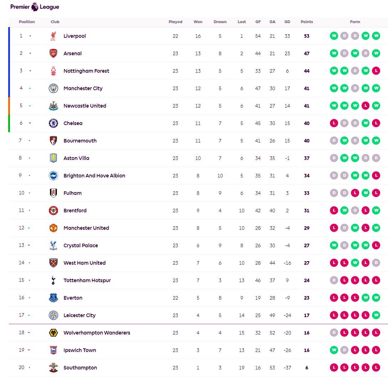Click the Everton club crest
Image resolution: width=388 pixels, height=378 pixels.
(x=53, y=298)
